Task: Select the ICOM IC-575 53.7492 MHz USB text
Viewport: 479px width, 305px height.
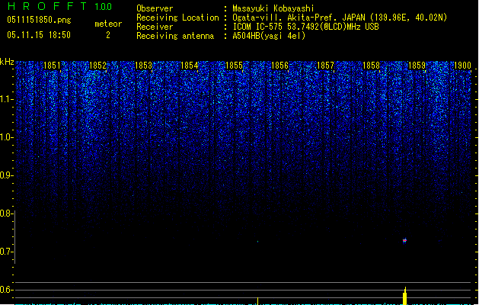Action: tap(305, 27)
